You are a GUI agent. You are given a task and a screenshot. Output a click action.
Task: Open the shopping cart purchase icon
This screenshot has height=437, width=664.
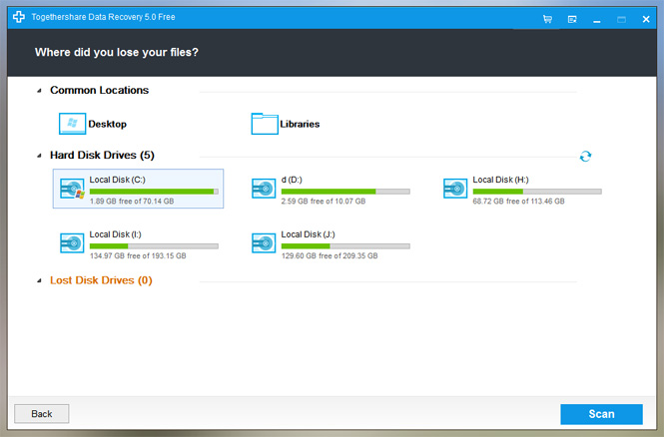click(x=547, y=19)
